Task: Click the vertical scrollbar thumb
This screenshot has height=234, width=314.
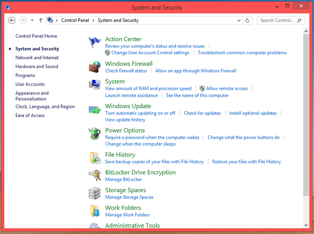Action: tap(306, 115)
